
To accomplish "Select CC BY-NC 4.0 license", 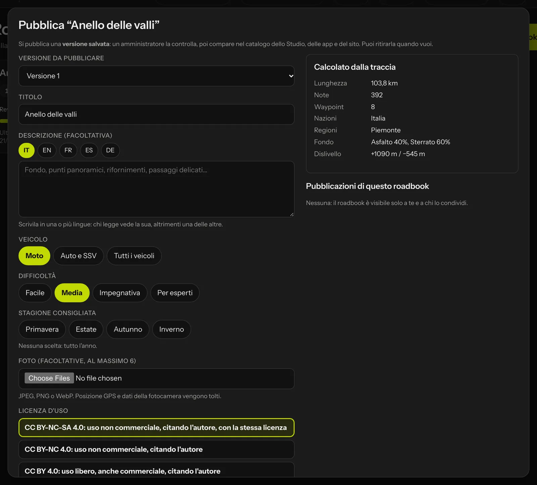I will coord(156,449).
